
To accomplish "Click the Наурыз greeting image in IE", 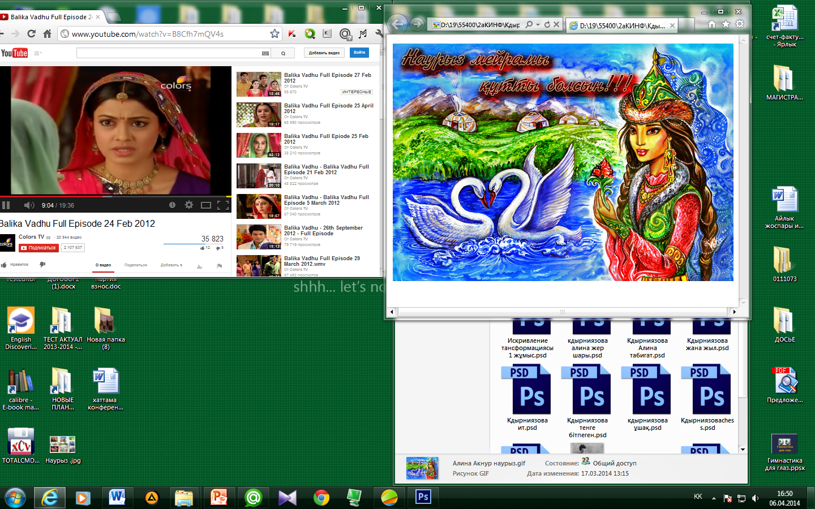I will [563, 162].
